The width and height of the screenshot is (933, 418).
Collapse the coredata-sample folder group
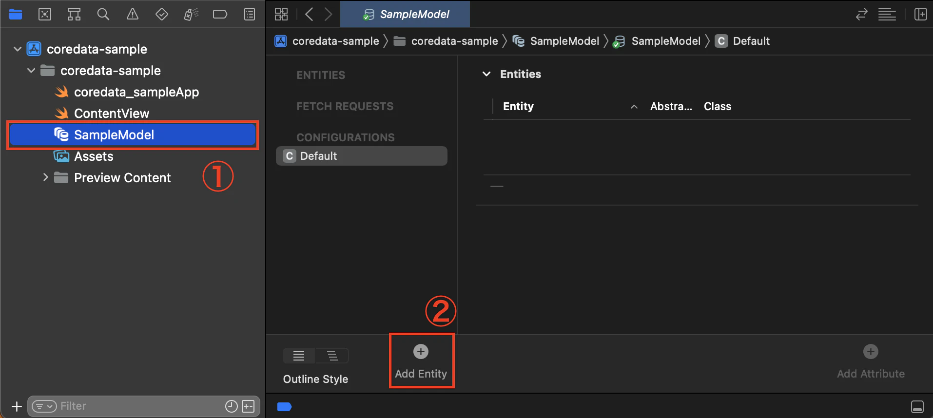tap(31, 71)
